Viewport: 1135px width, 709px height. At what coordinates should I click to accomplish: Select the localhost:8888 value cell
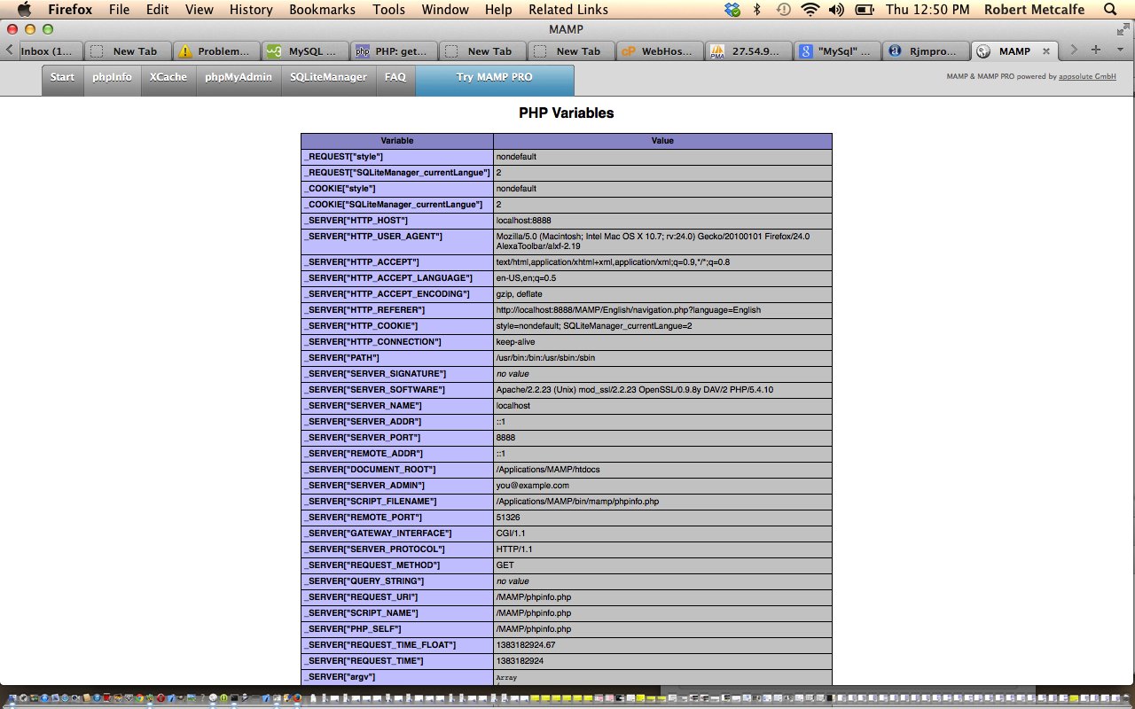tap(662, 221)
